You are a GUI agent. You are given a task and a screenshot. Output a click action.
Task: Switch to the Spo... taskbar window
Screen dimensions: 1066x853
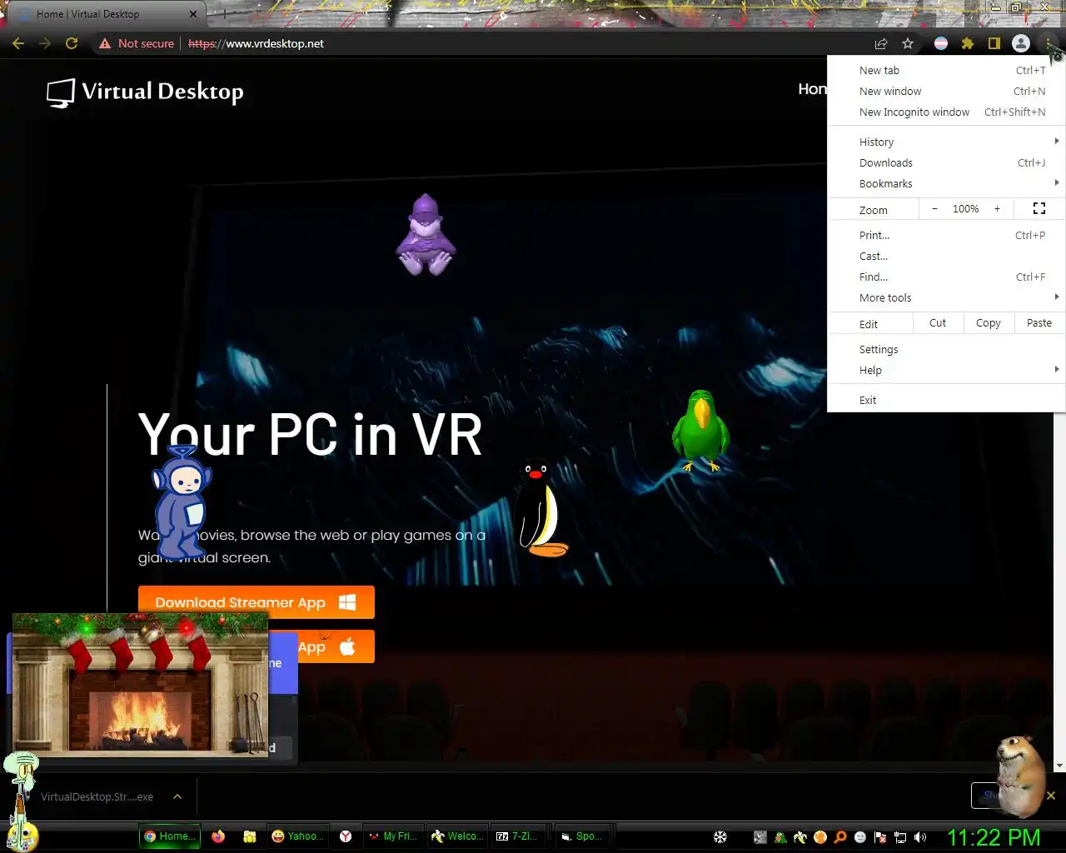[583, 836]
